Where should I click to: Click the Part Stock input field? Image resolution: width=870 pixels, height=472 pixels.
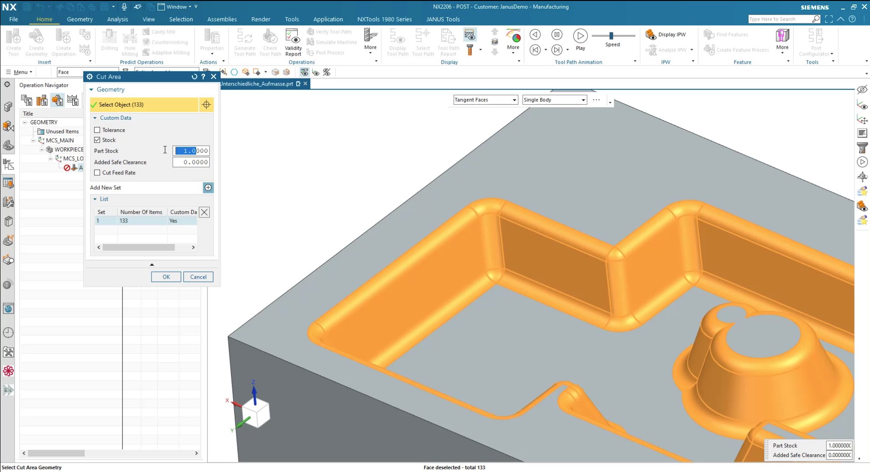191,151
